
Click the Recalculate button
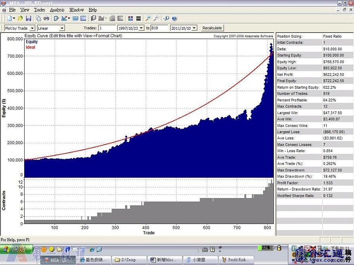(x=212, y=28)
